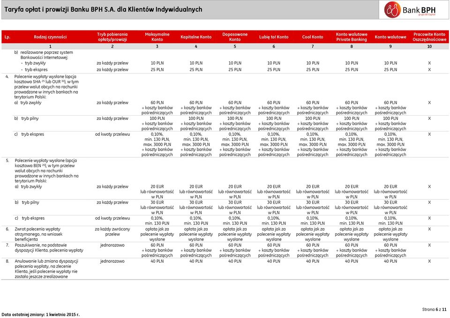
Task: Click the 'Rodzaj czynności' column header
Action: tap(50, 37)
